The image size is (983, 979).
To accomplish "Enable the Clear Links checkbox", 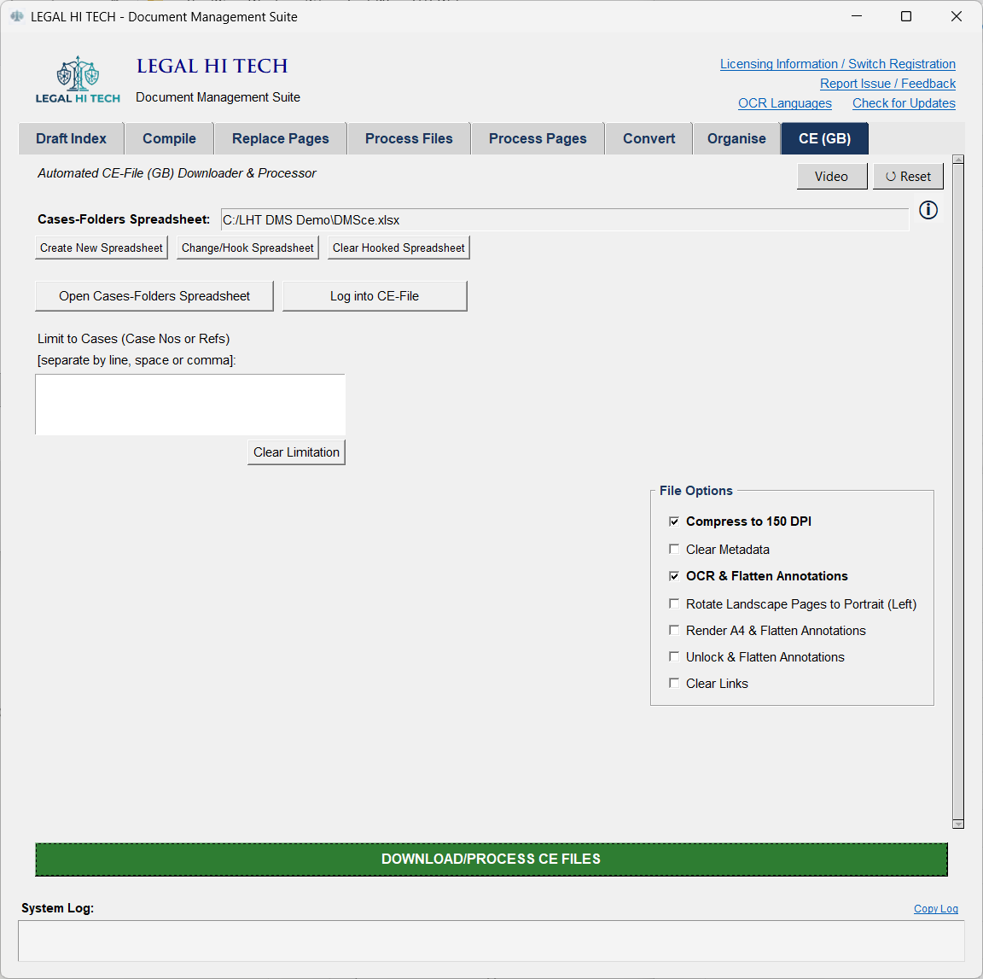I will pos(674,682).
